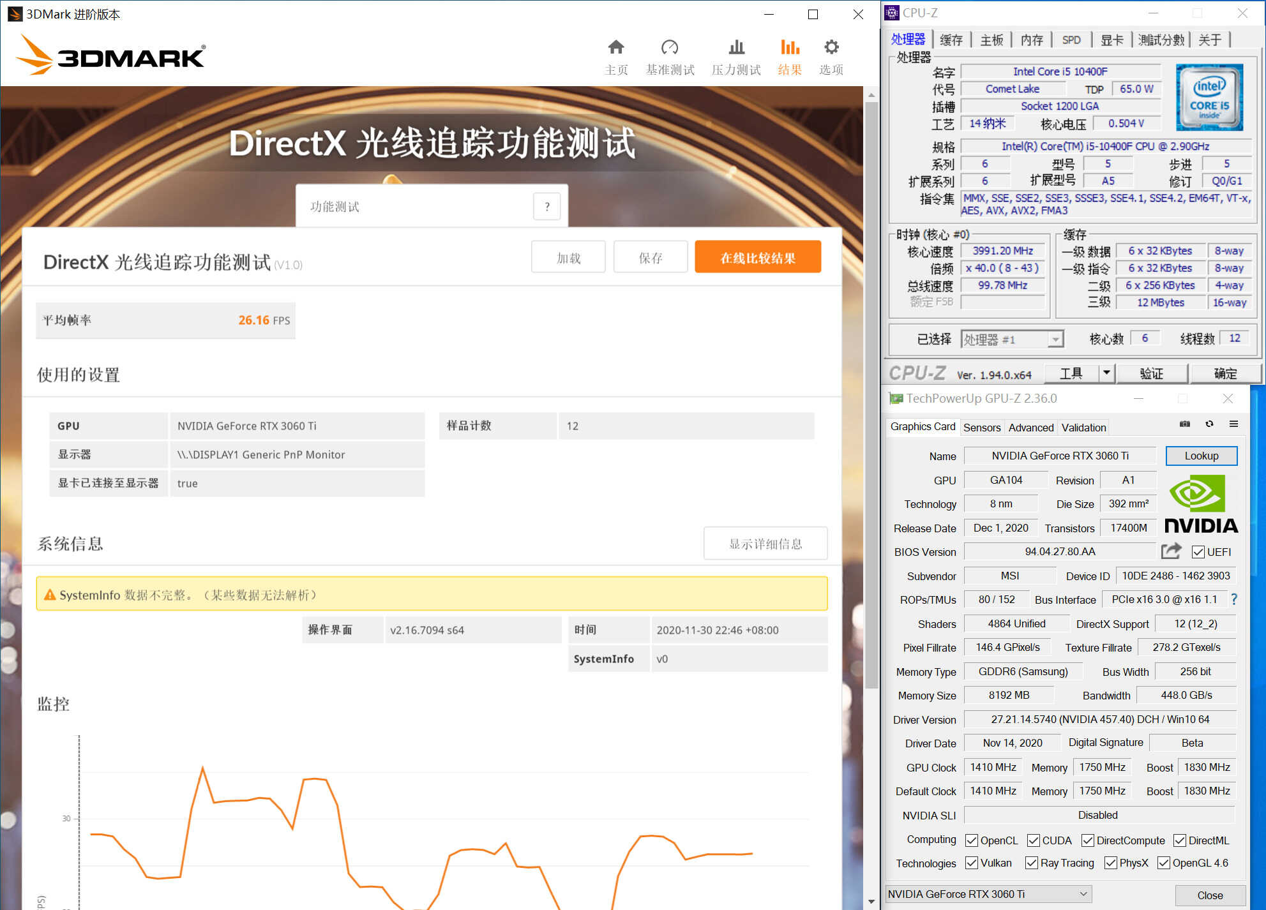Click the time value 2020-11-30 22:46 +08:00
This screenshot has height=910, width=1266.
(x=739, y=630)
